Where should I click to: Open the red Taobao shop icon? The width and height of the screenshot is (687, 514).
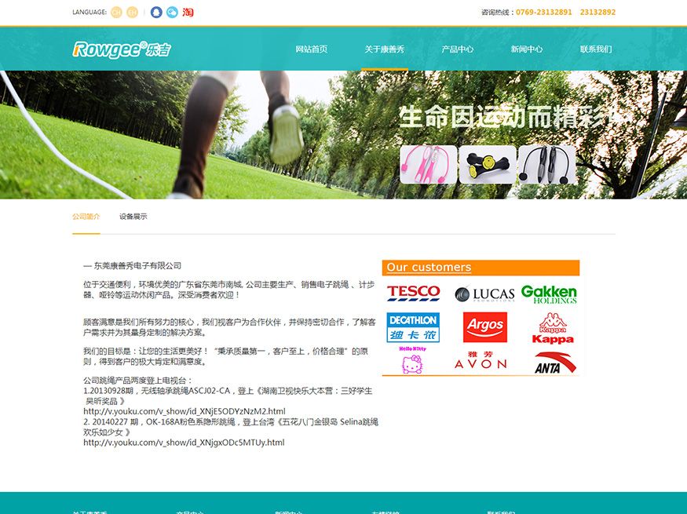188,13
